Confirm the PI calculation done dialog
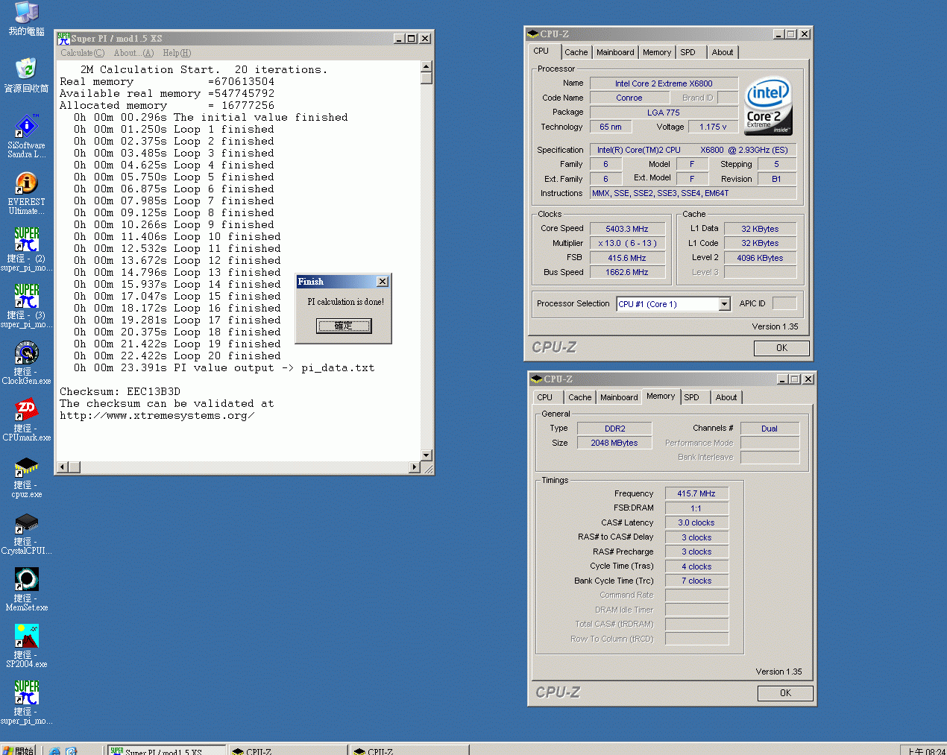Image resolution: width=947 pixels, height=755 pixels. (343, 326)
